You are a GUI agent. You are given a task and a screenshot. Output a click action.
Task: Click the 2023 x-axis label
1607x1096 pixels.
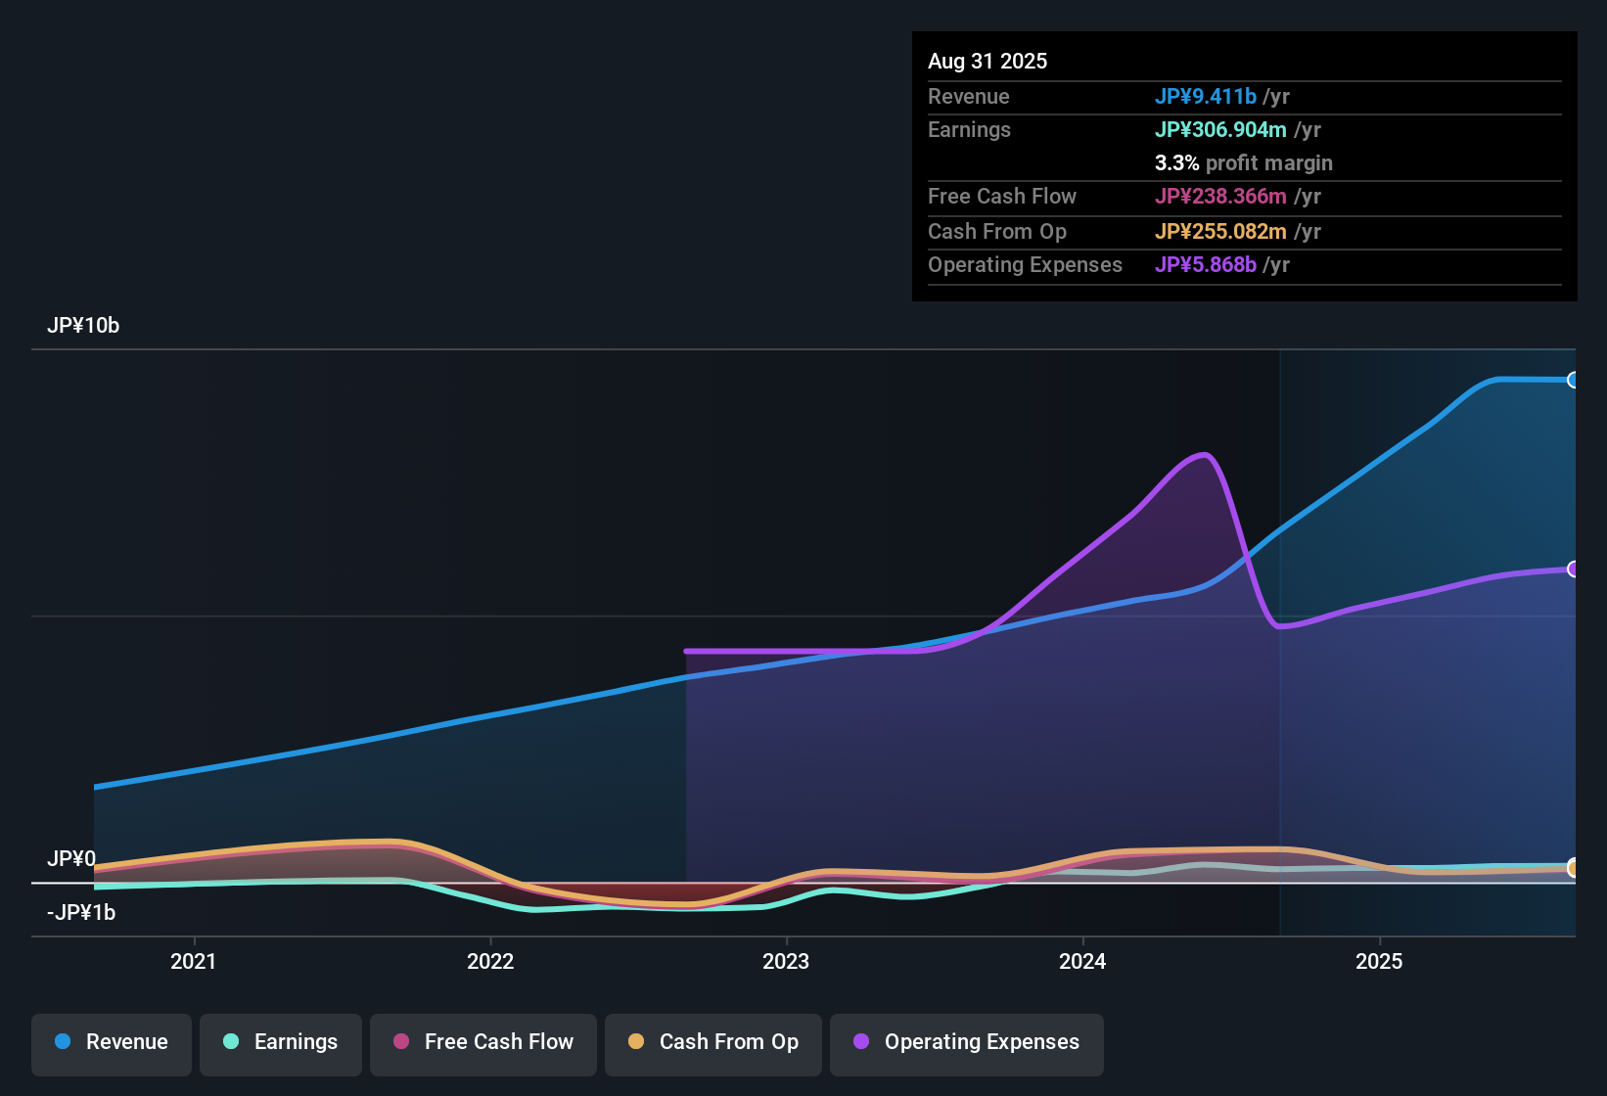[x=786, y=961]
